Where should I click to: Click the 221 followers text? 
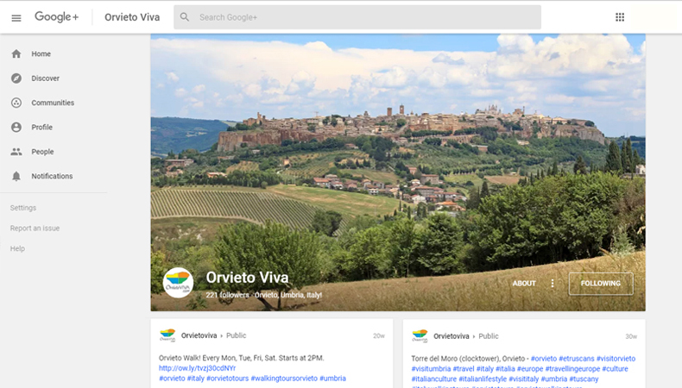tap(228, 295)
